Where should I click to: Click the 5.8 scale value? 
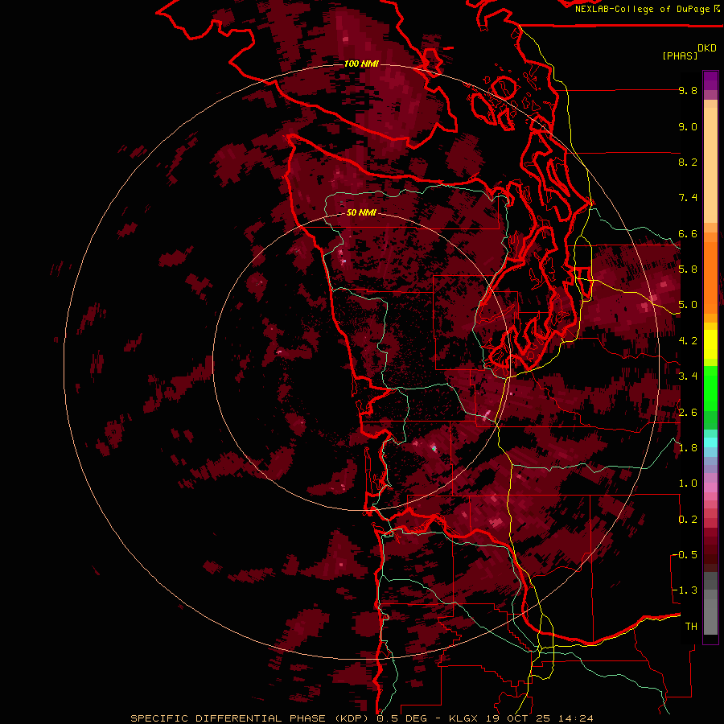(688, 269)
